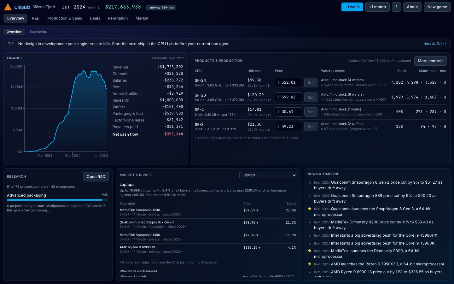Viewport: 454px width, 284px height.
Task: Click the Research expense -$1,000,000
Action: coord(170,100)
